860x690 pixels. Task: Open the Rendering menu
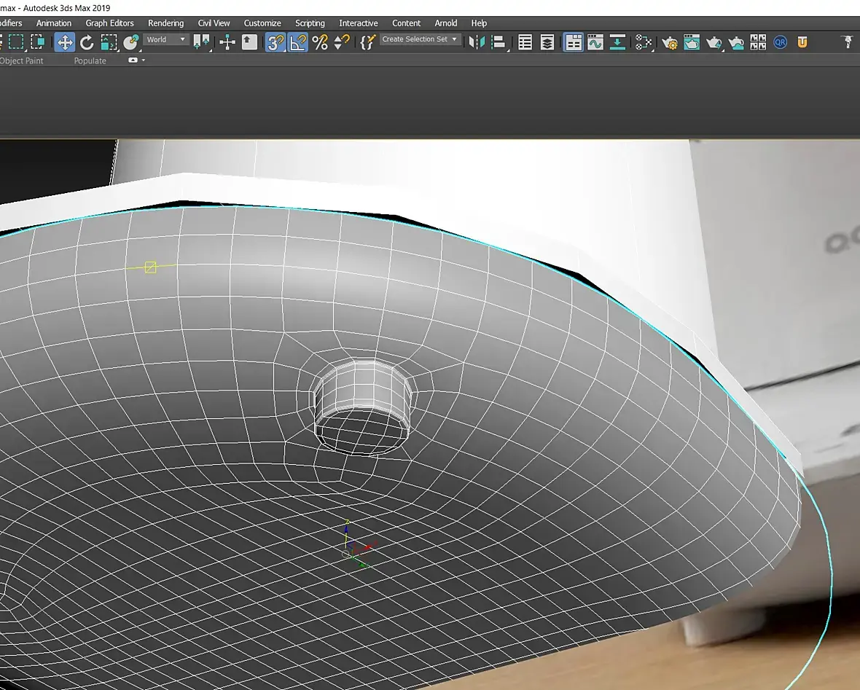(x=165, y=23)
